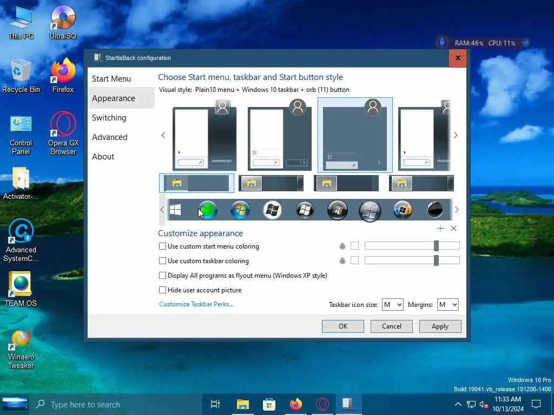Open the TEAM OS desktop icon
Viewport: 554px width, 415px height.
21,290
